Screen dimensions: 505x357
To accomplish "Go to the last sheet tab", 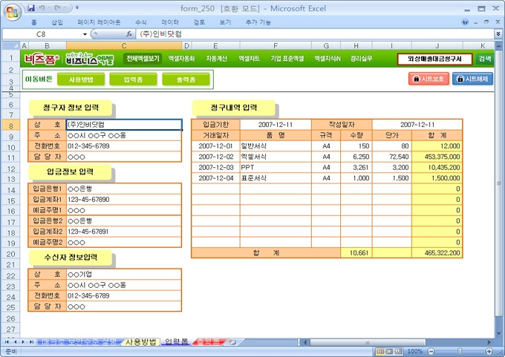I will point(31,341).
